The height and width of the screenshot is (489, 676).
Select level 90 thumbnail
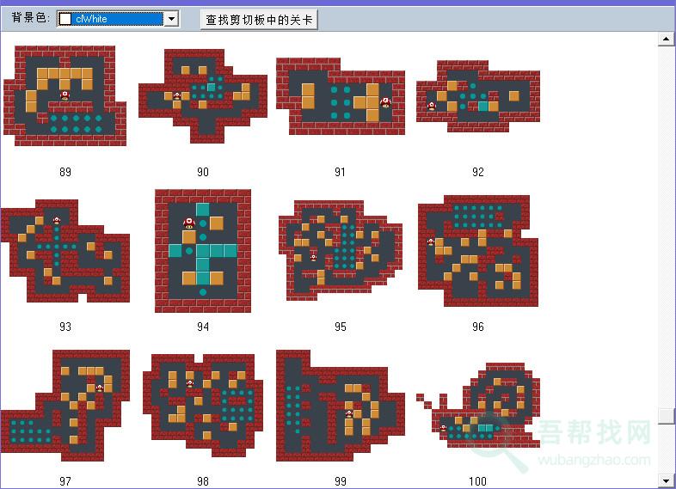(x=203, y=95)
